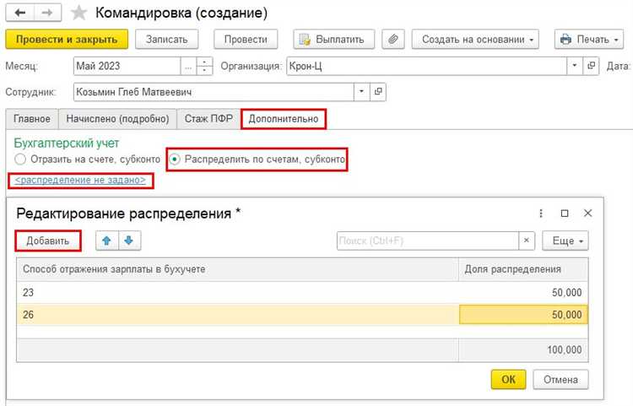Screen dimensions: 633x406
Task: Click the Записать button
Action: coord(167,39)
